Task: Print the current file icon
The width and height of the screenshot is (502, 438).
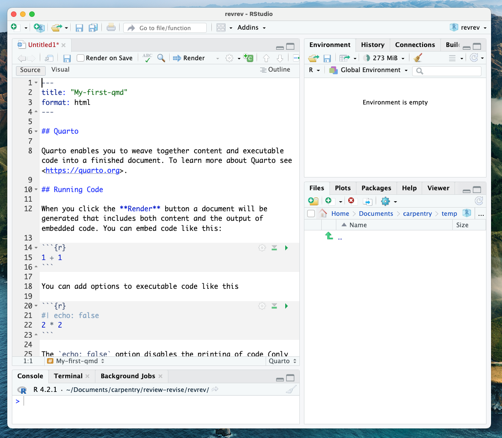Action: tap(111, 27)
